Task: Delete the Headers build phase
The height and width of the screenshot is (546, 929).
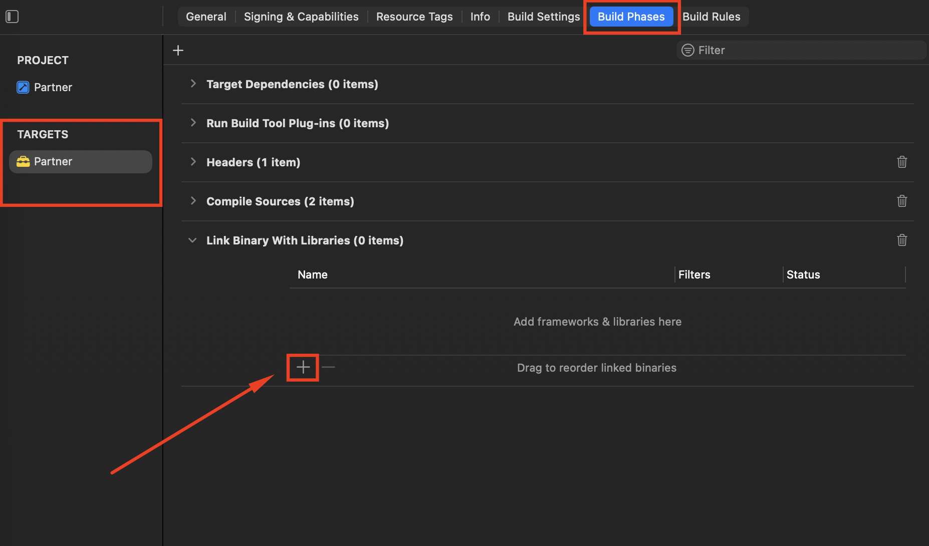Action: (902, 162)
